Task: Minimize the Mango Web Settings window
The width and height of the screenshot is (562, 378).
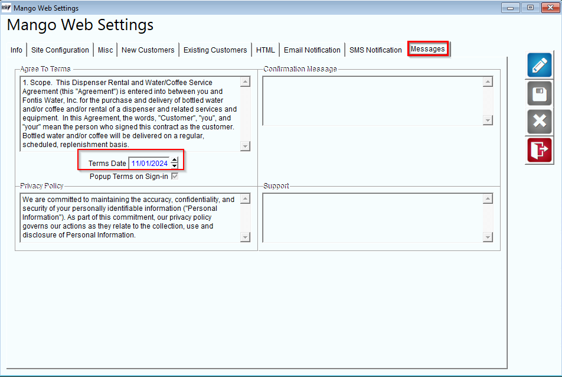Action: pyautogui.click(x=511, y=8)
